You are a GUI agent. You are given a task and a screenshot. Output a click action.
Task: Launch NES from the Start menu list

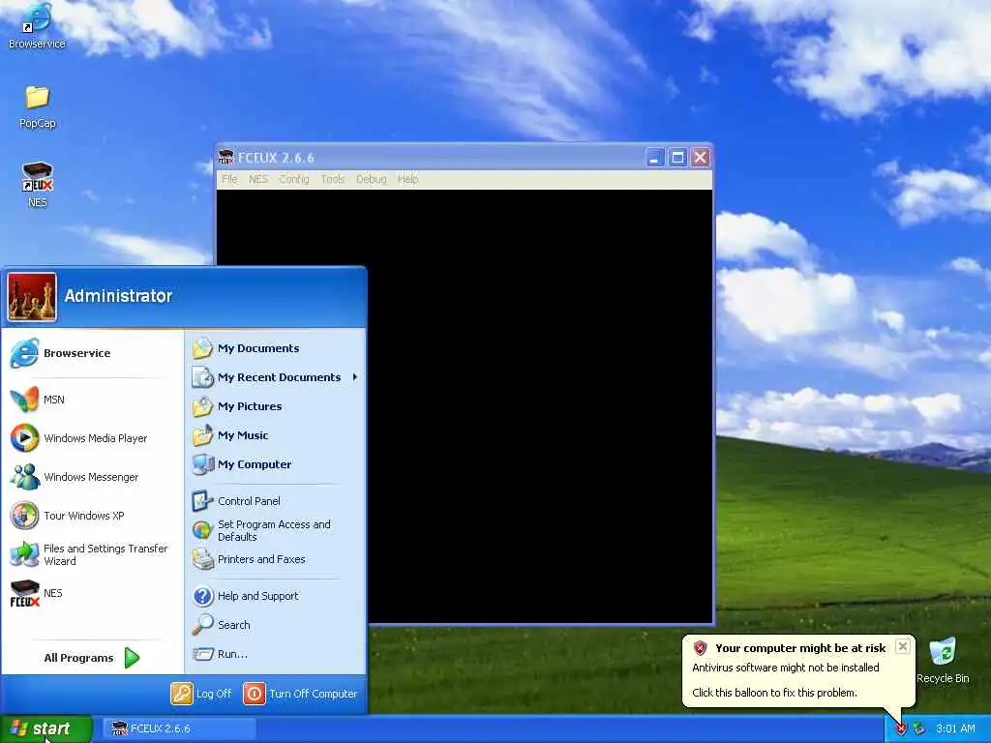[92, 593]
